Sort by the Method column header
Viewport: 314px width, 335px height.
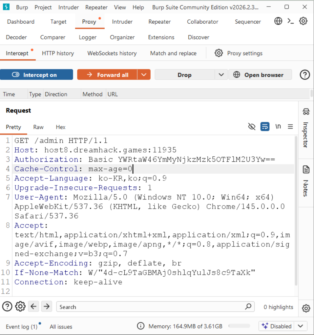93,94
